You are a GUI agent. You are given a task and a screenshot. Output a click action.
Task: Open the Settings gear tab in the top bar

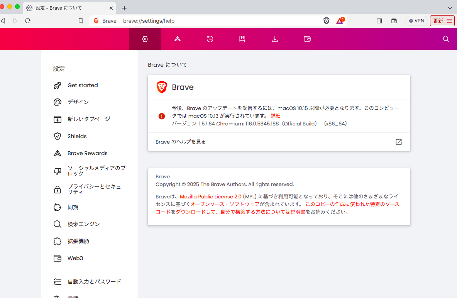pyautogui.click(x=145, y=39)
